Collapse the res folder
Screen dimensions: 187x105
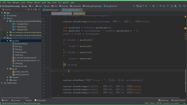point(5,38)
